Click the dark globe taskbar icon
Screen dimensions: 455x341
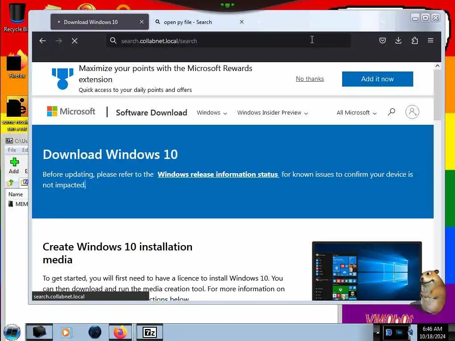coord(95,332)
